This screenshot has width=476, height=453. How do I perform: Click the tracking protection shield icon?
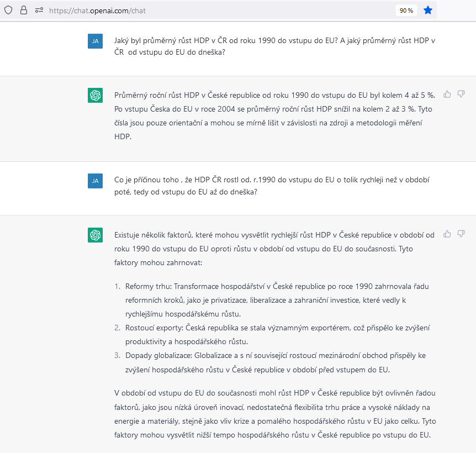pos(8,10)
